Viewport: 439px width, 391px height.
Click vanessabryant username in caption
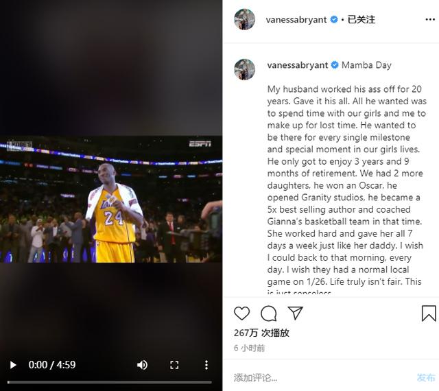(x=297, y=65)
